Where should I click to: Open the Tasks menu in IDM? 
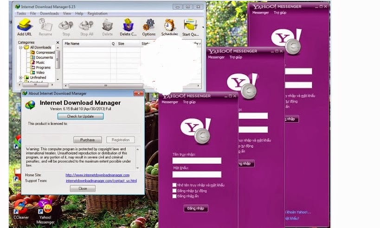point(21,13)
